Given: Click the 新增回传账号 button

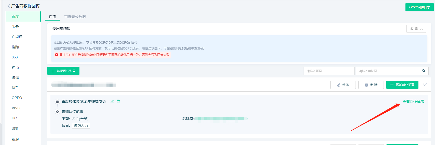Looking at the screenshot, I should (63, 71).
